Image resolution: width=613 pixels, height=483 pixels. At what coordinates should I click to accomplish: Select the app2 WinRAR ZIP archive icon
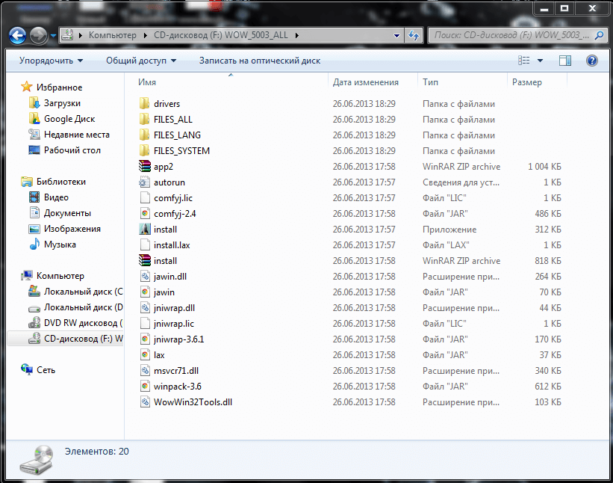(145, 167)
